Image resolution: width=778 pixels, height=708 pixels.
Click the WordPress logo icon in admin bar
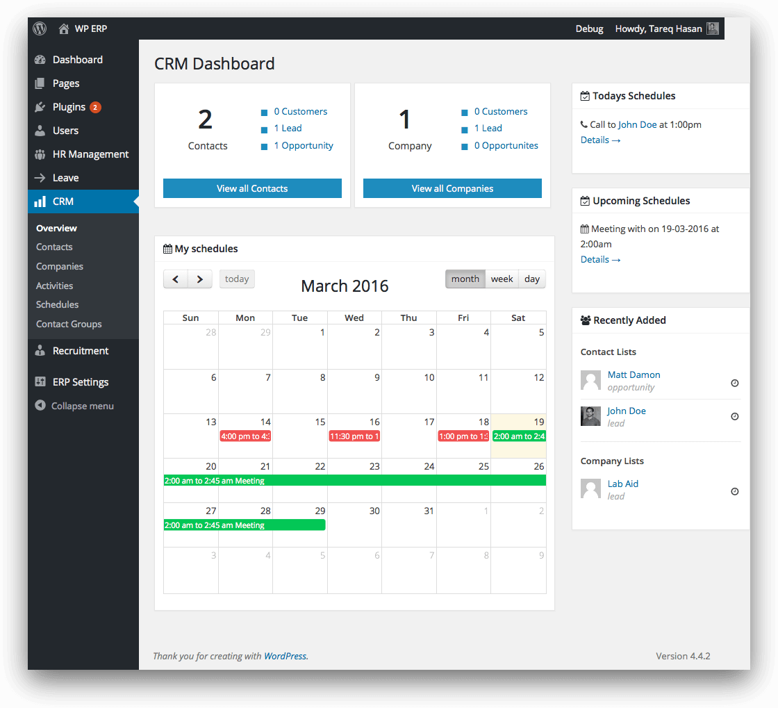(x=40, y=28)
